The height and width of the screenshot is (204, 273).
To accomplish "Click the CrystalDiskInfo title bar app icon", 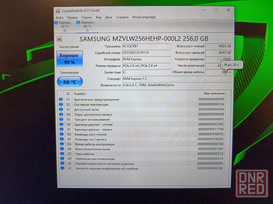I will 58,10.
